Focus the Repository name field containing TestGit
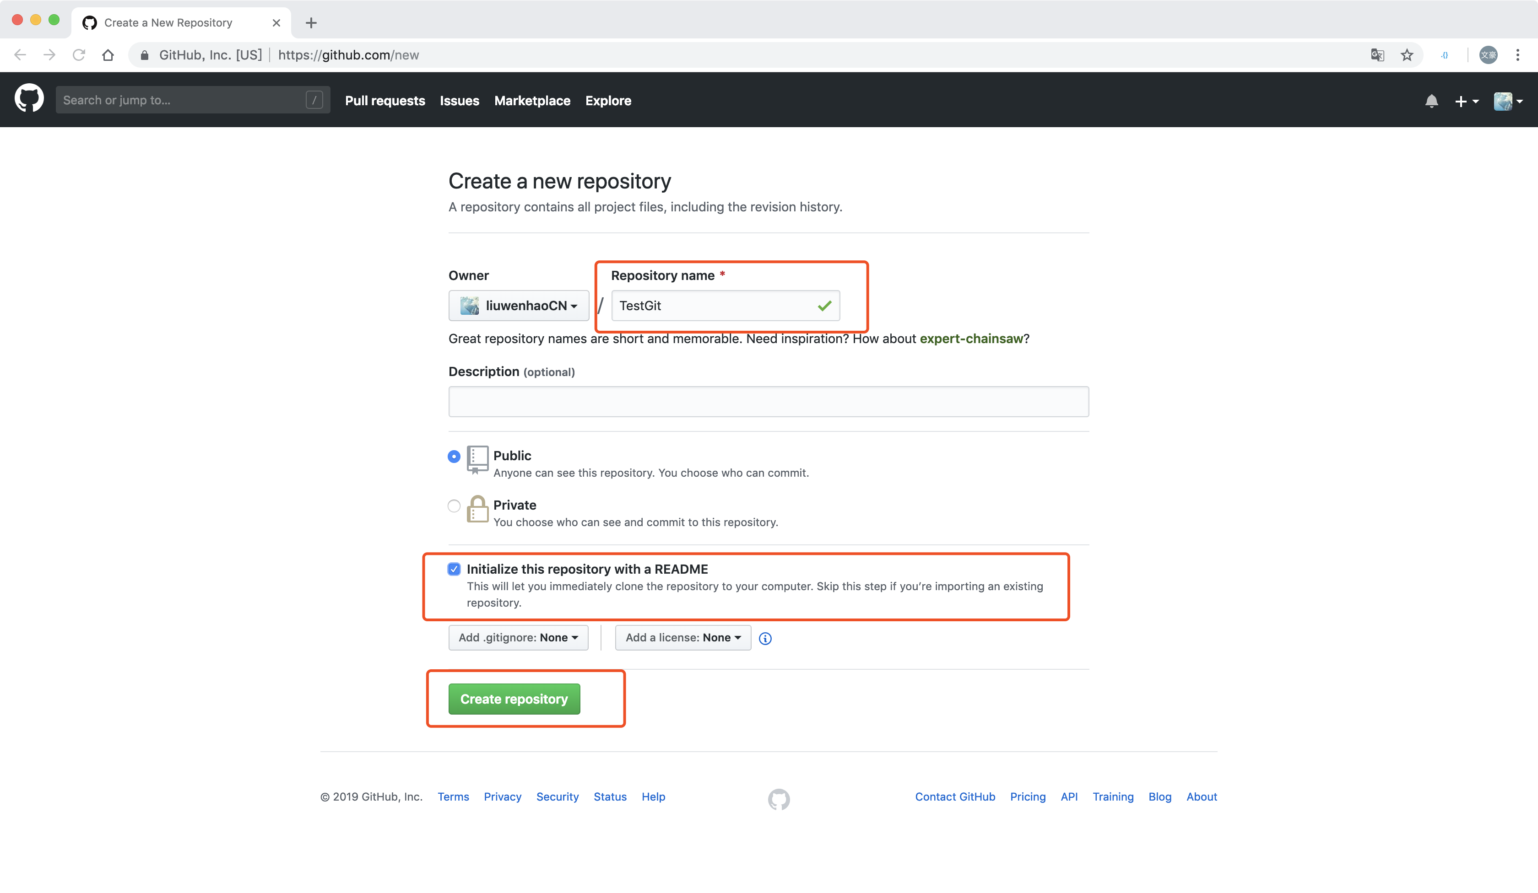The image size is (1538, 893). click(726, 306)
